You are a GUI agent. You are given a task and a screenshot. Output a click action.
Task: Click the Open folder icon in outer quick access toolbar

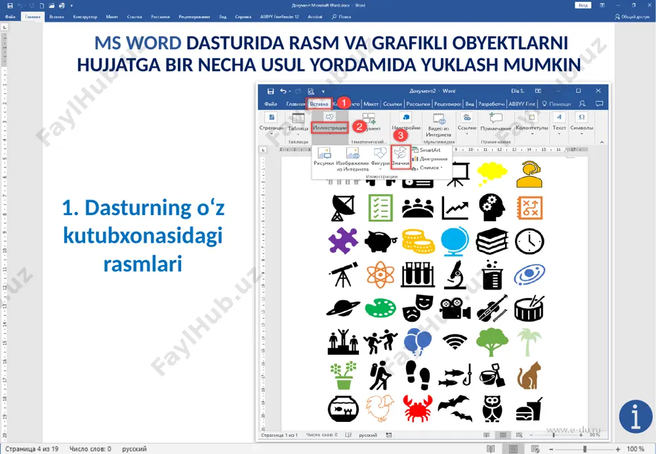pos(51,6)
